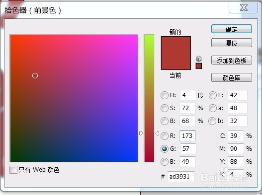The height and width of the screenshot is (195, 262).
Task: Click the K black field showing 4
Action: tap(236, 174)
